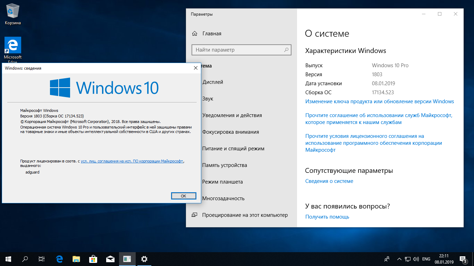This screenshot has height=266, width=474.
Task: Launch Edge from the taskbar
Action: (60, 259)
